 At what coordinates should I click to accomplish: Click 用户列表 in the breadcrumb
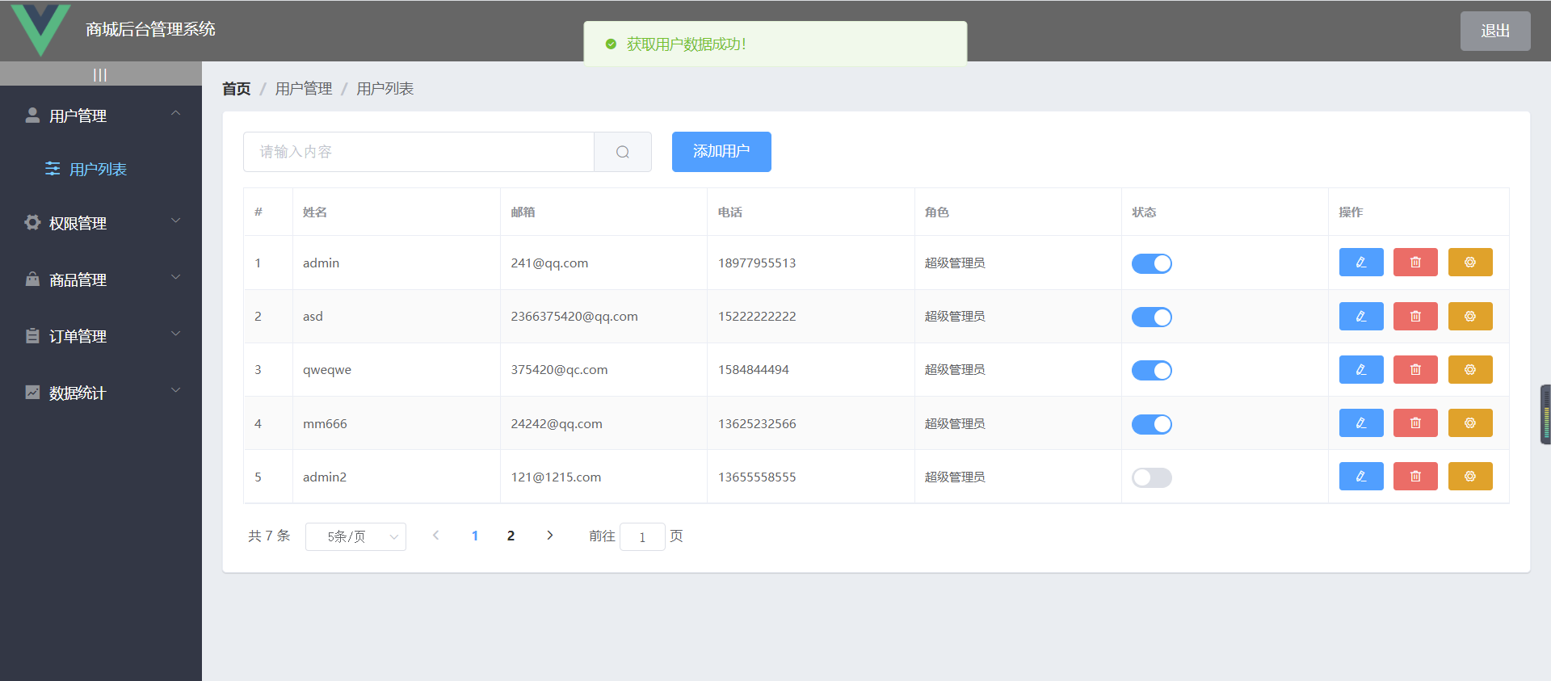(x=385, y=89)
